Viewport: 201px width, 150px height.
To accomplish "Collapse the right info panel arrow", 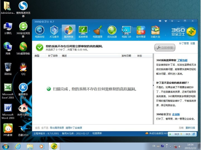I will tap(153, 85).
